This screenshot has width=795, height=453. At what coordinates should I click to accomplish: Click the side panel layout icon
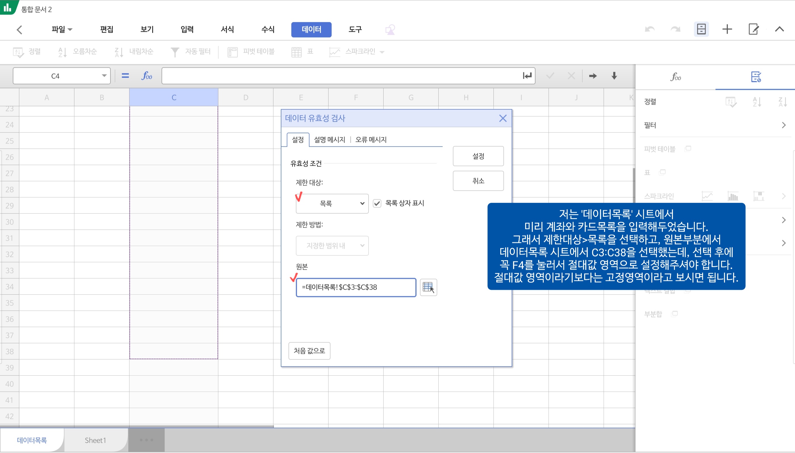pyautogui.click(x=701, y=30)
